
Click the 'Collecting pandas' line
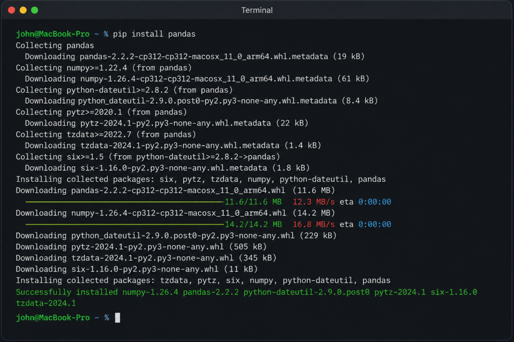point(55,46)
